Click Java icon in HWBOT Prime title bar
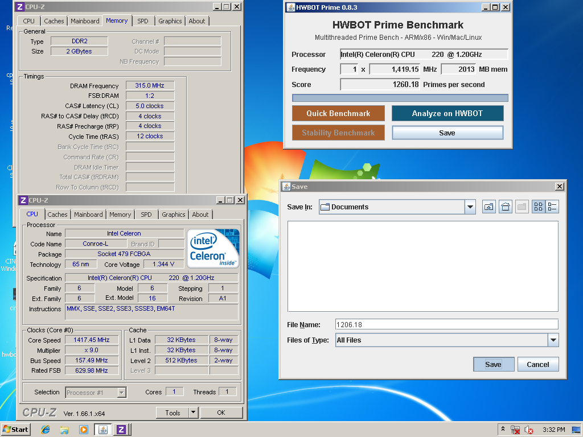The width and height of the screenshot is (583, 437). (x=291, y=7)
